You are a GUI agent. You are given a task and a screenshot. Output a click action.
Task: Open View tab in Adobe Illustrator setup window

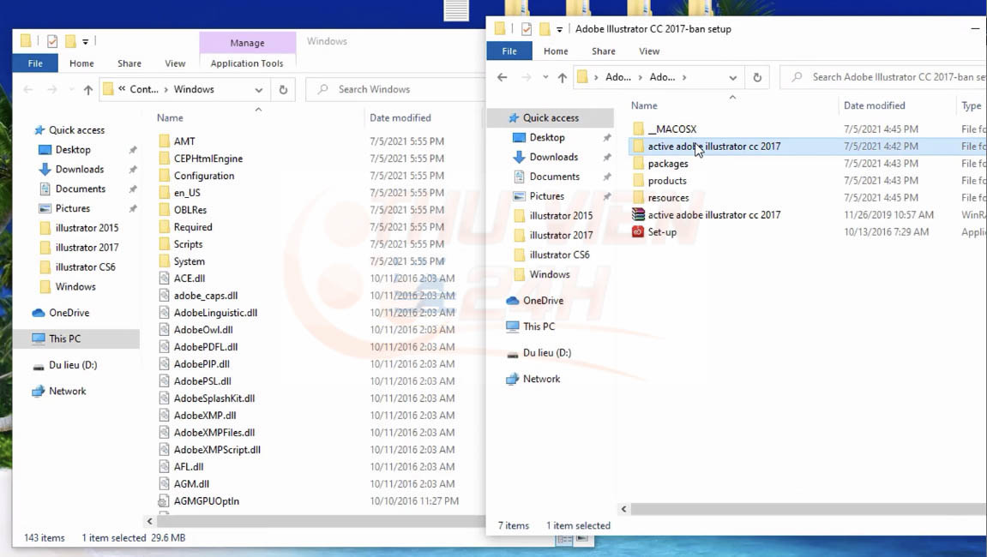tap(649, 51)
